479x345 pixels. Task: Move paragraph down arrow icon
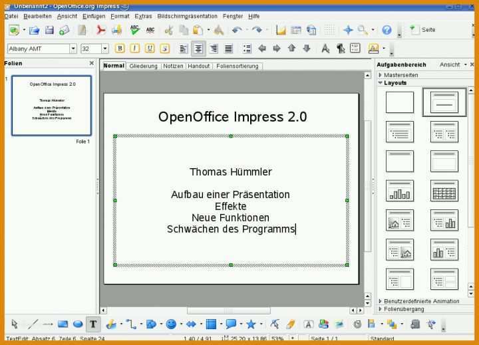click(x=307, y=49)
